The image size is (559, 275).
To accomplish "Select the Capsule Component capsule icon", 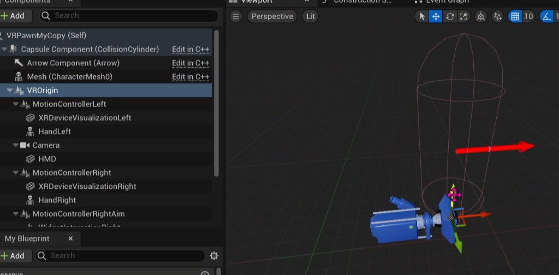I will tap(14, 49).
